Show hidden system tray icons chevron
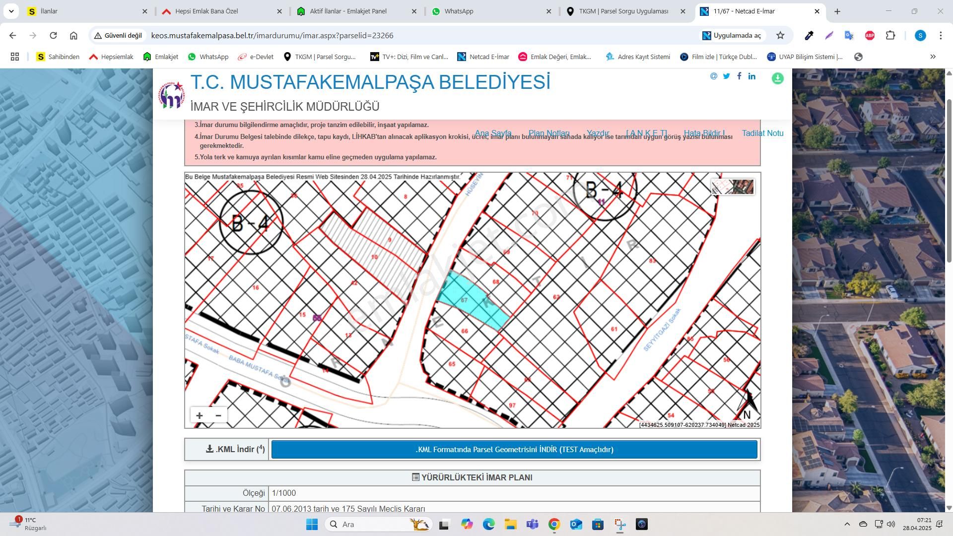The height and width of the screenshot is (536, 953). click(x=847, y=524)
